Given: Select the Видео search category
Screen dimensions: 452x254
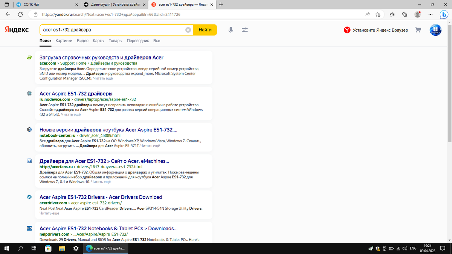Looking at the screenshot, I should (82, 41).
